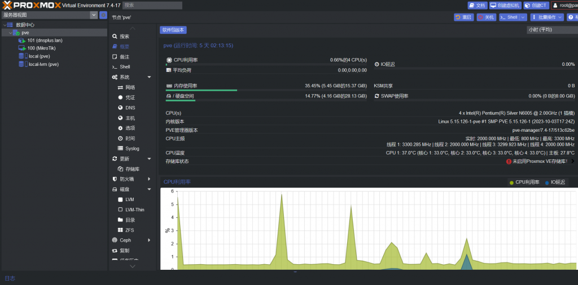Image resolution: width=578 pixels, height=285 pixels.
Task: Open the Shell button
Action: pyautogui.click(x=509, y=17)
